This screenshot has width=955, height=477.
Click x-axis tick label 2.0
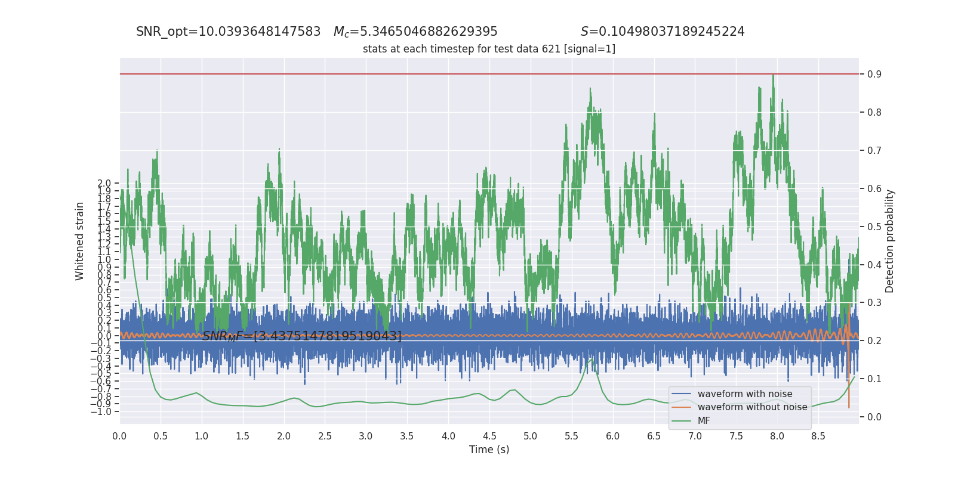point(284,436)
